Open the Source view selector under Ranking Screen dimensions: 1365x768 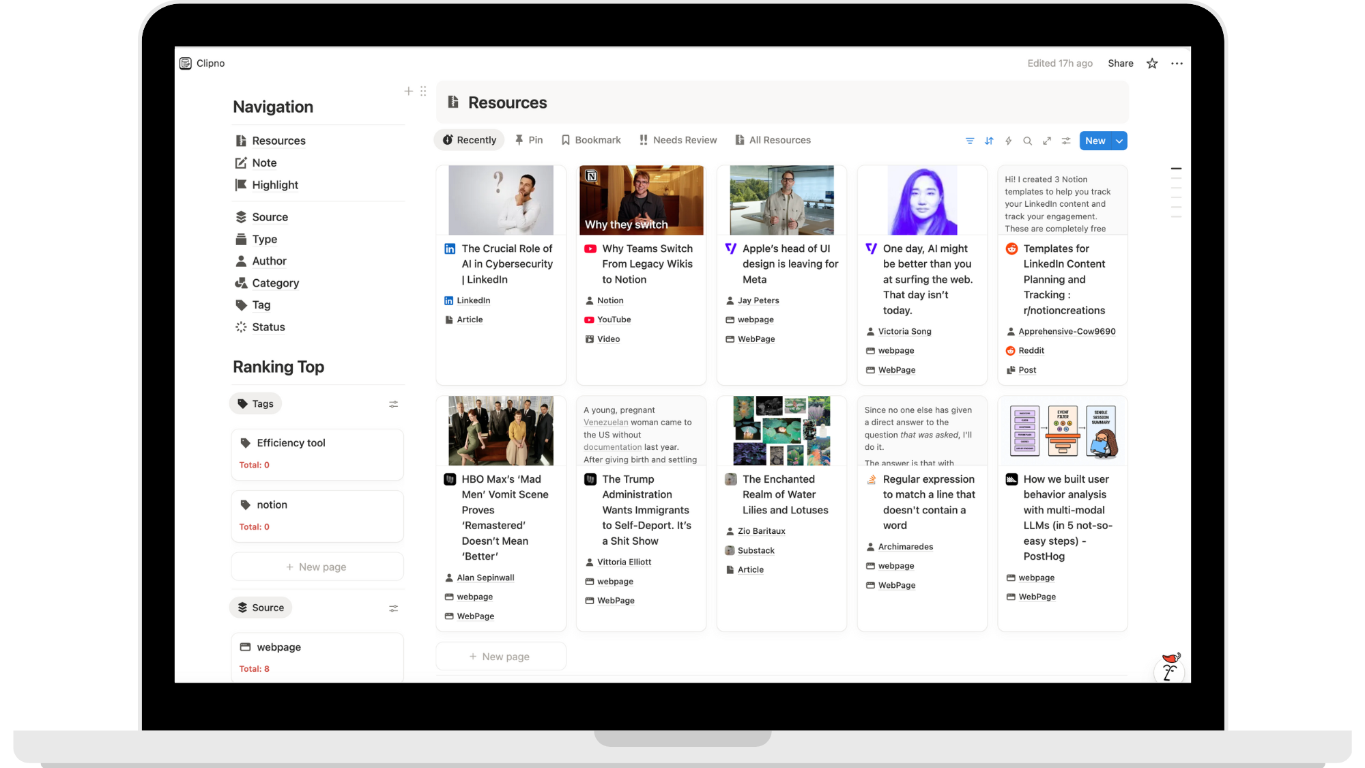click(261, 608)
